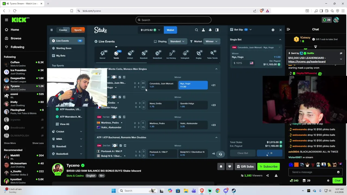
Task: Open the Market Winner dropdown
Action: (x=211, y=41)
